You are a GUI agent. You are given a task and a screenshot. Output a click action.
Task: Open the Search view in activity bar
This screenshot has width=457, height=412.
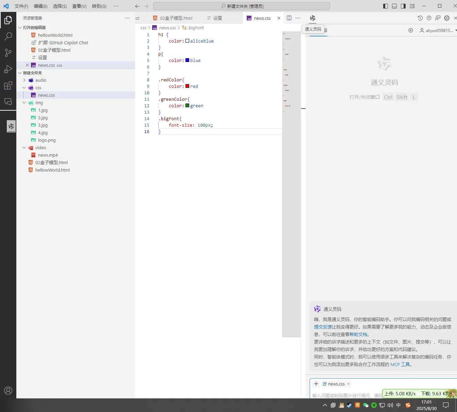pos(8,36)
